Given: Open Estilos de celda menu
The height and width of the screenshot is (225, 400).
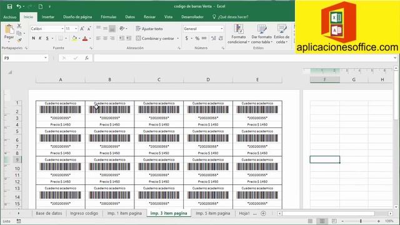Looking at the screenshot, I should 281,34.
